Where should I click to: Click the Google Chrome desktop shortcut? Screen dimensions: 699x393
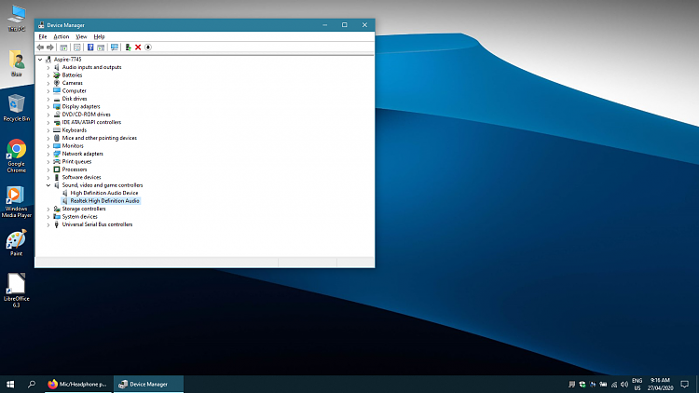17,156
